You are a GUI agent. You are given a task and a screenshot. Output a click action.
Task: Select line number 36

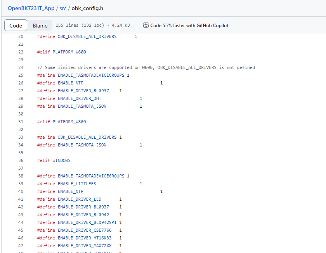pos(21,160)
